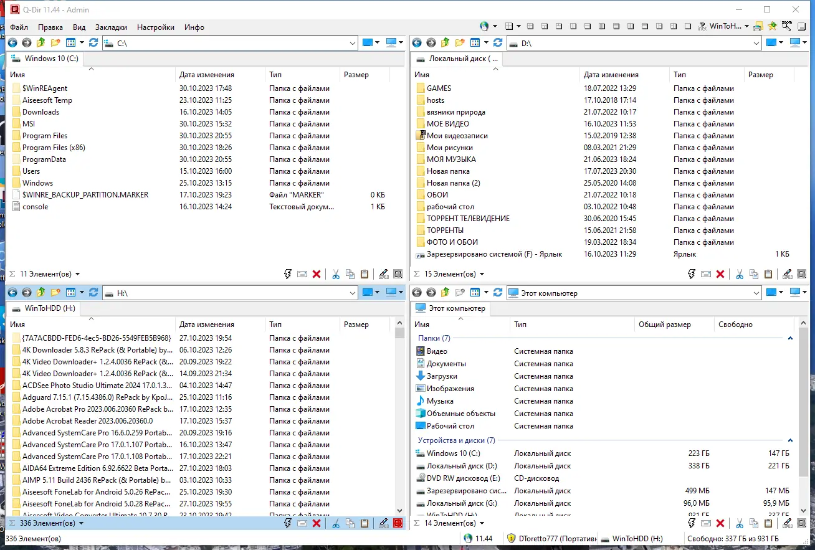Click the paste clipboard icon under D:\ pane
The width and height of the screenshot is (815, 550).
click(769, 274)
